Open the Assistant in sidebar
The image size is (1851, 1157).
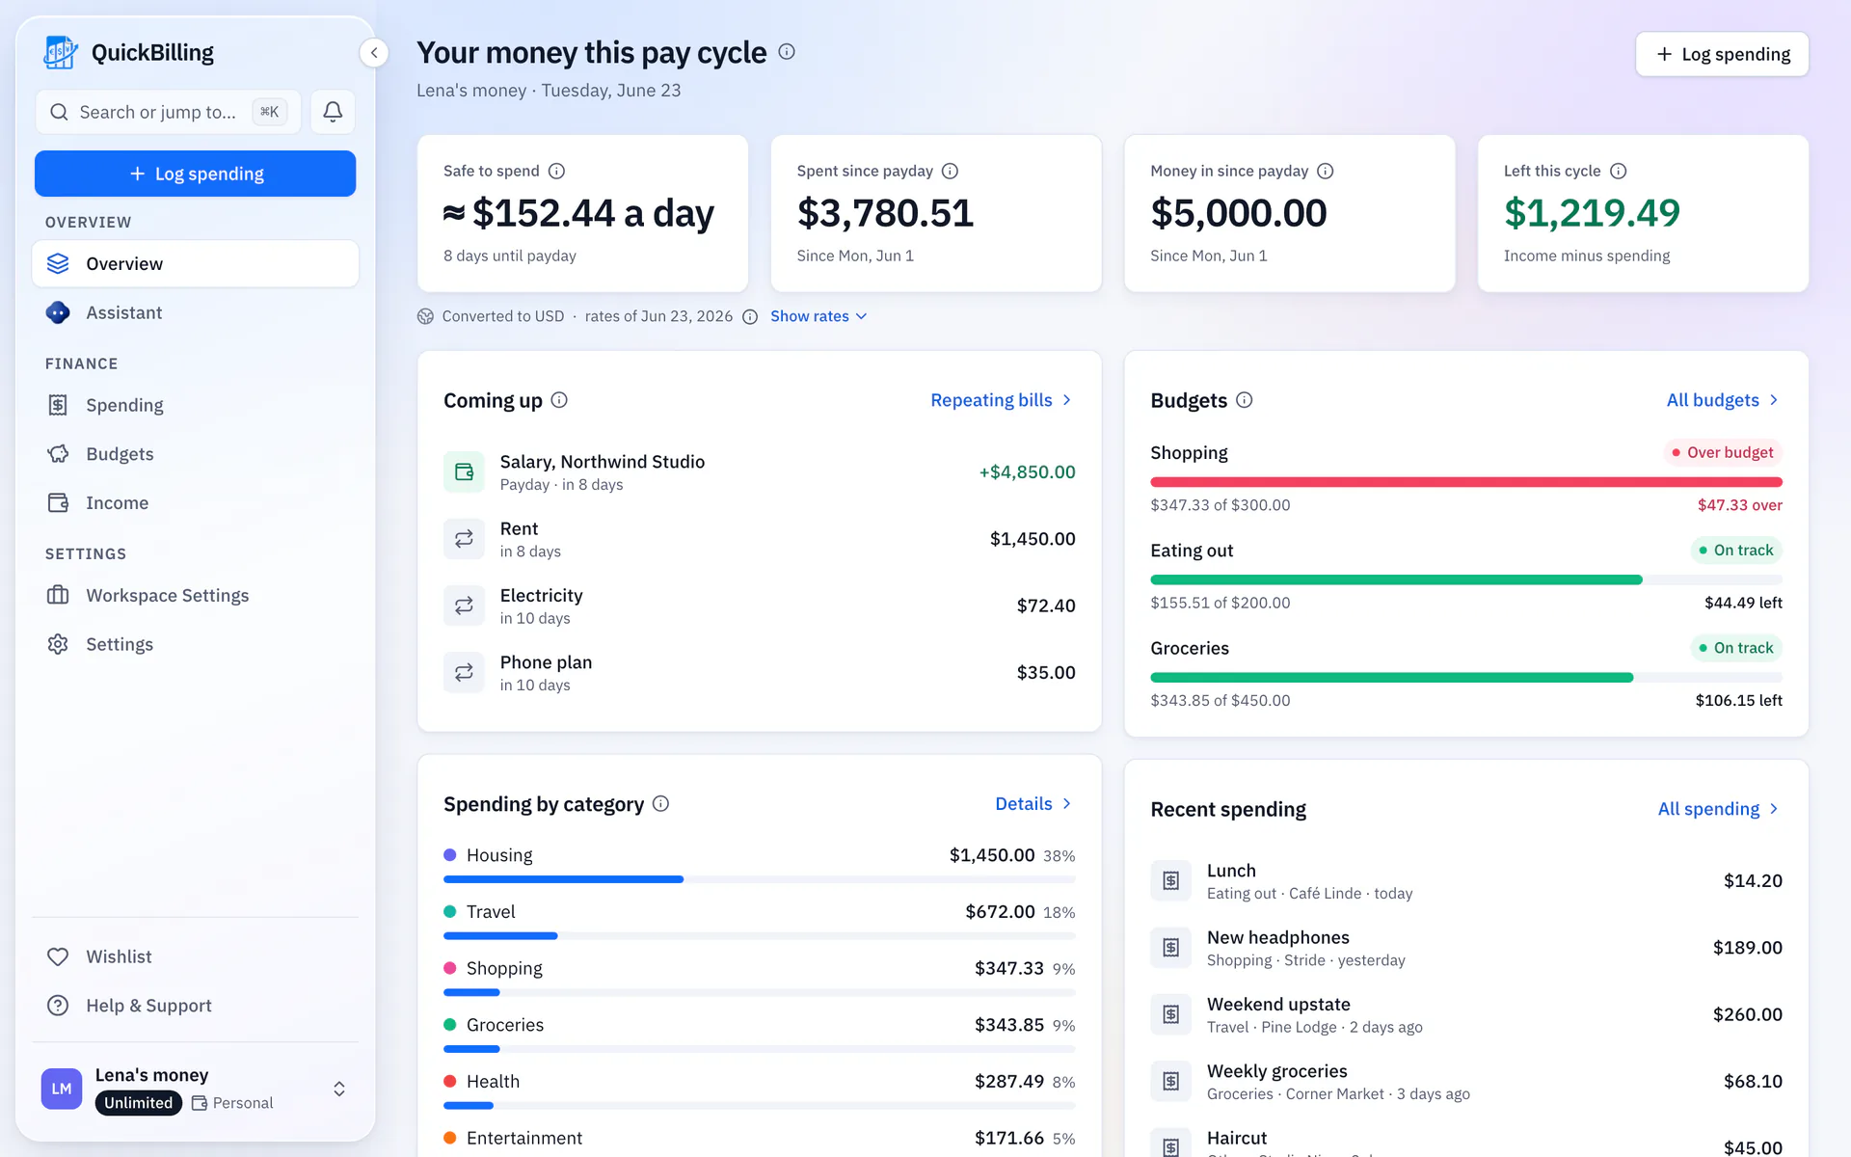click(195, 312)
